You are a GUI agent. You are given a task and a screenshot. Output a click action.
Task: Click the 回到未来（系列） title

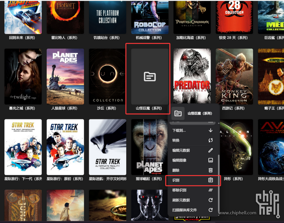click(22, 38)
